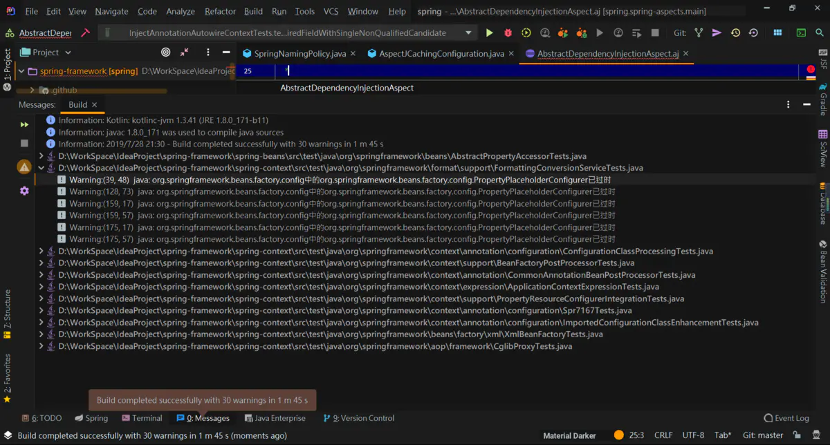Switch to AspectJCachingConfiguration.java tab
This screenshot has height=445, width=830.
pyautogui.click(x=441, y=53)
